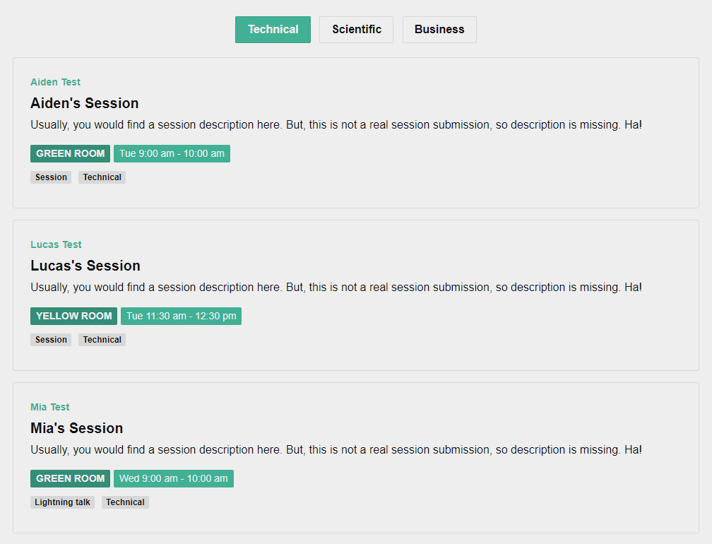Click GREEN ROOM badge in Mia's Session
The height and width of the screenshot is (544, 712).
point(70,478)
